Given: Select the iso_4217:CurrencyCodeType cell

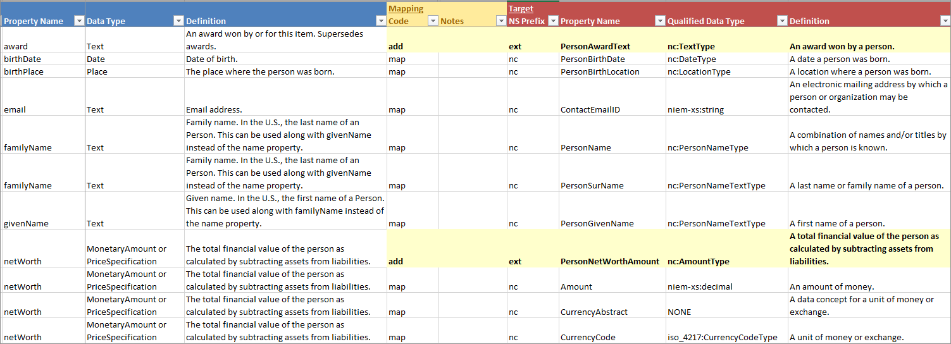Looking at the screenshot, I should pos(726,331).
